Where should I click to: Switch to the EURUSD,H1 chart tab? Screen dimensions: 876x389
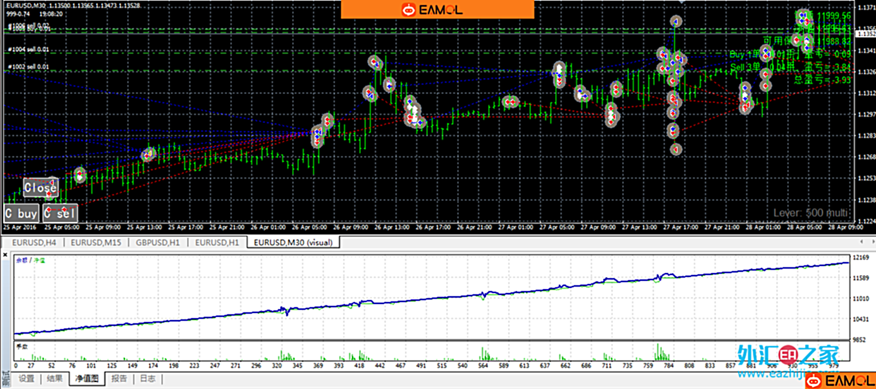(217, 242)
